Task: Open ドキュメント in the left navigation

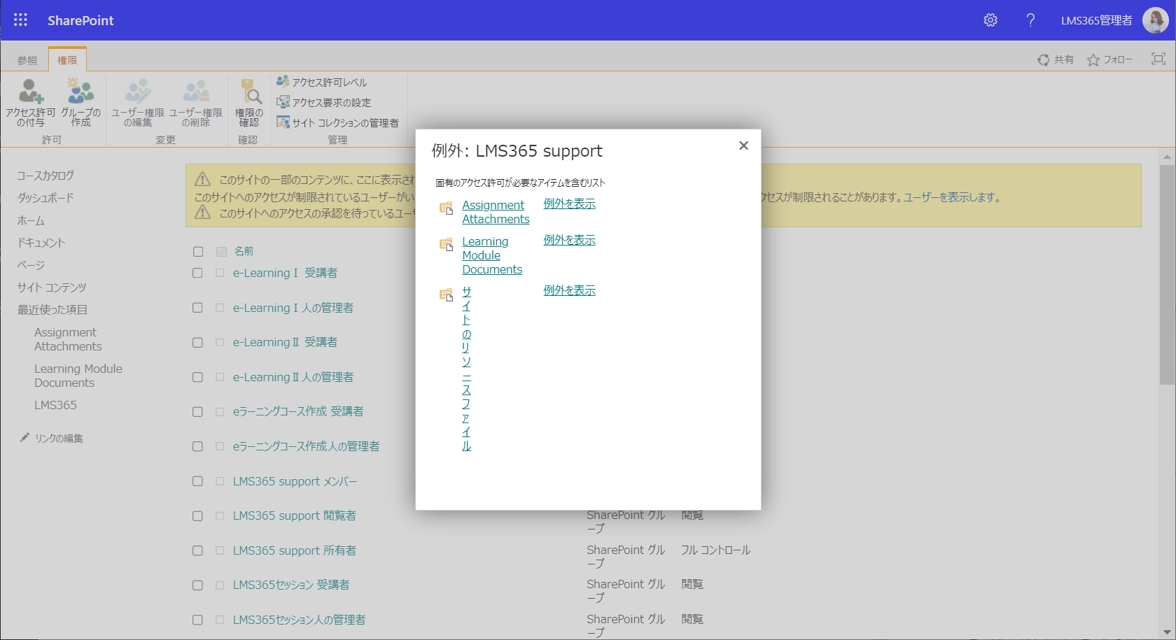Action: click(41, 243)
